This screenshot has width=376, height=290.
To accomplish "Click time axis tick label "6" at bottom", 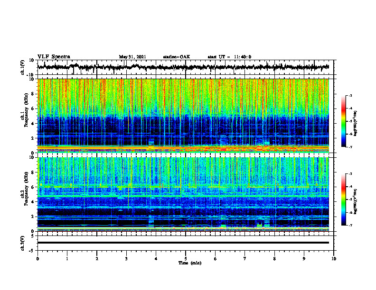I will [x=216, y=259].
